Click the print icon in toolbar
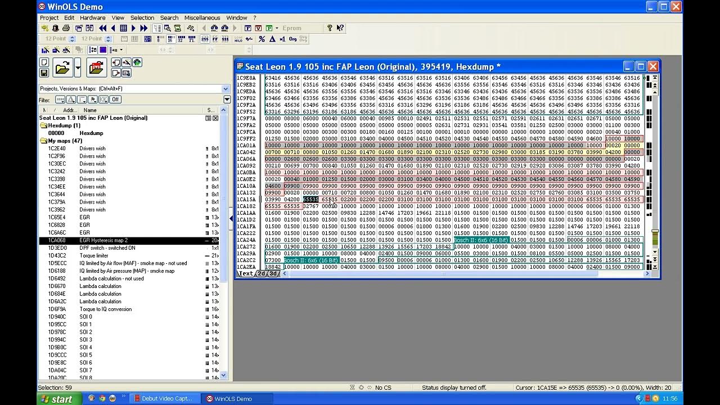 coord(66,28)
